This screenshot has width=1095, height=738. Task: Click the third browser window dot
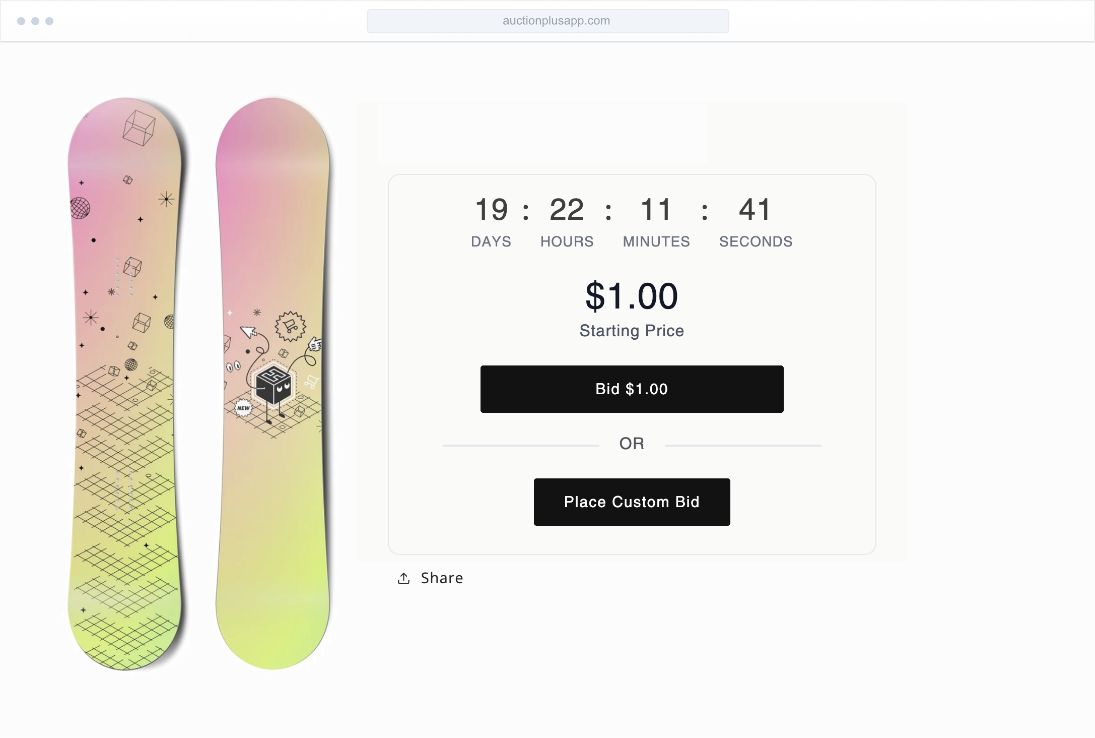point(49,21)
